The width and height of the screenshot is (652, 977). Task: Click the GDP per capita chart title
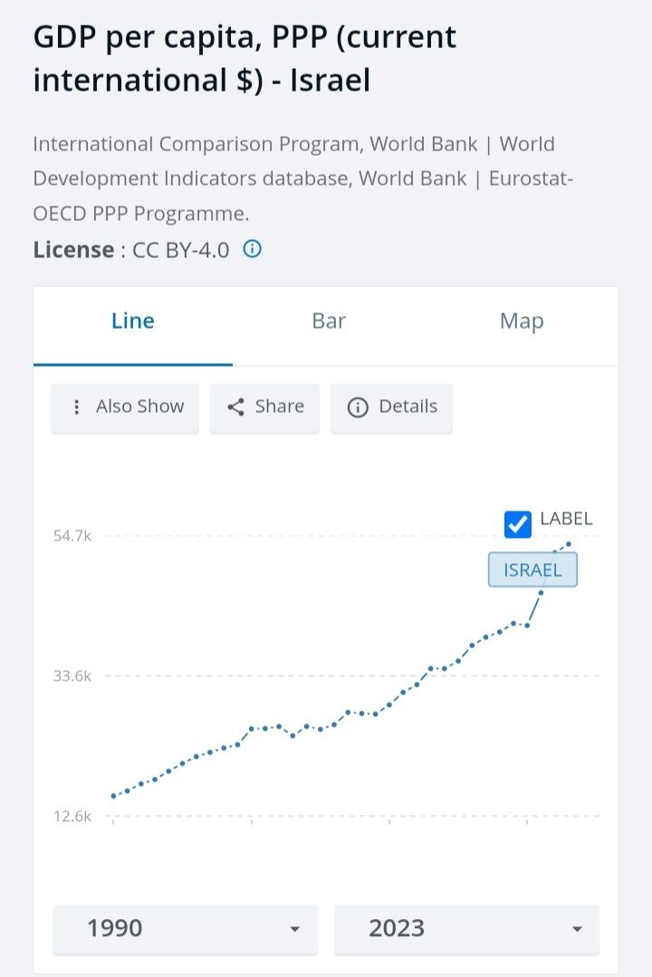click(244, 59)
